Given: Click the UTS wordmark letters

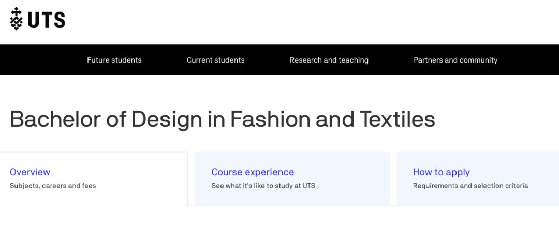Looking at the screenshot, I should click(x=47, y=20).
